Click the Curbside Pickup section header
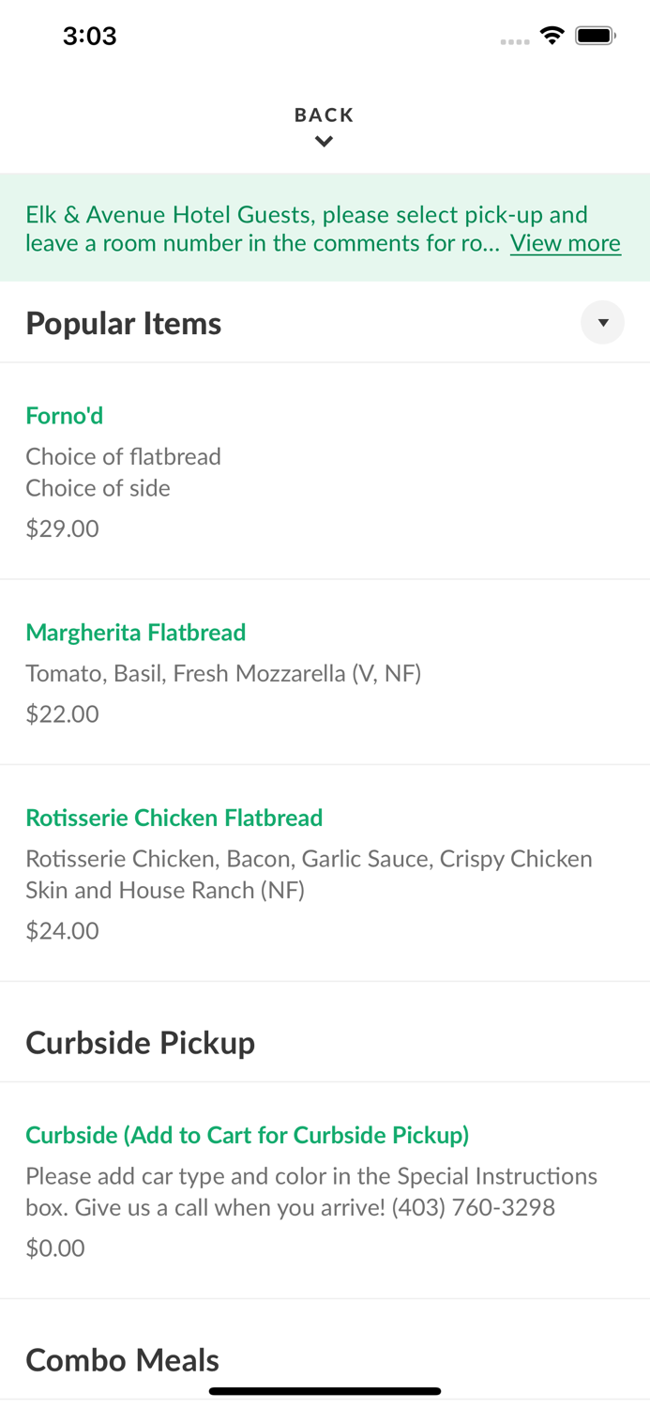650x1408 pixels. tap(140, 1043)
